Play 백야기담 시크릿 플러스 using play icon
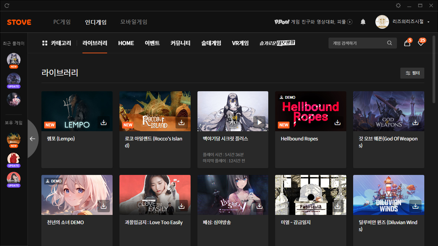 [x=259, y=122]
